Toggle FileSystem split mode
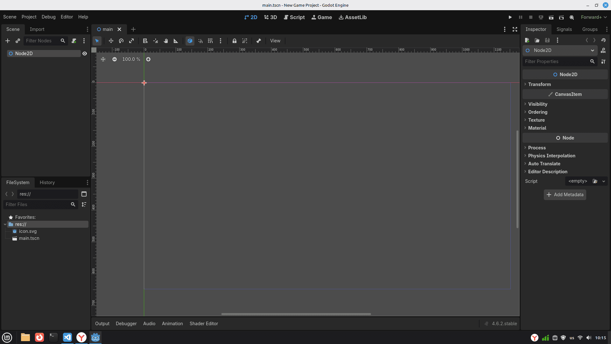Viewport: 611px width, 344px height. [x=84, y=194]
